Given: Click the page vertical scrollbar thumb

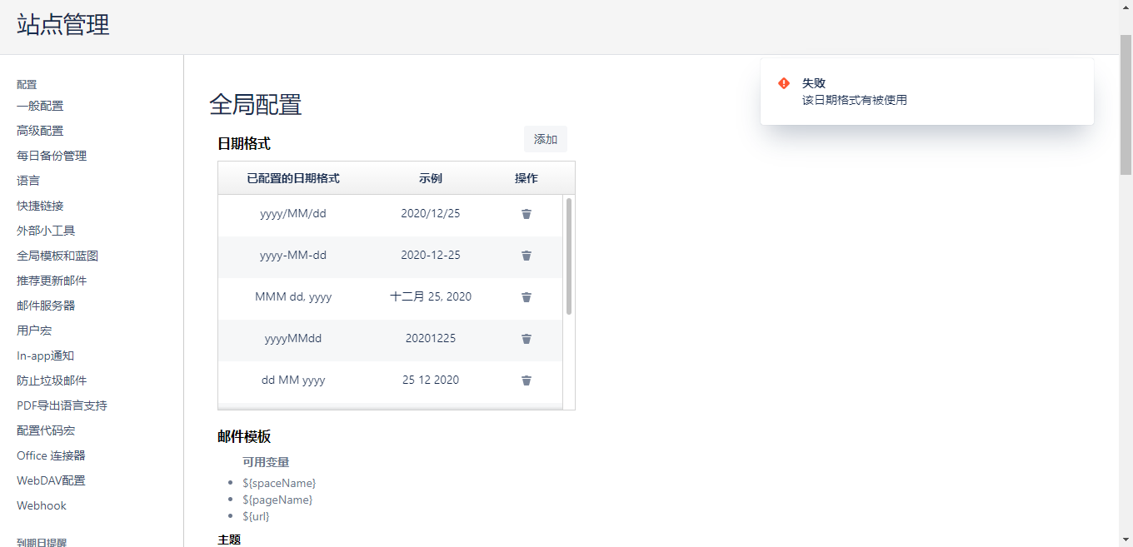Looking at the screenshot, I should pyautogui.click(x=1126, y=104).
